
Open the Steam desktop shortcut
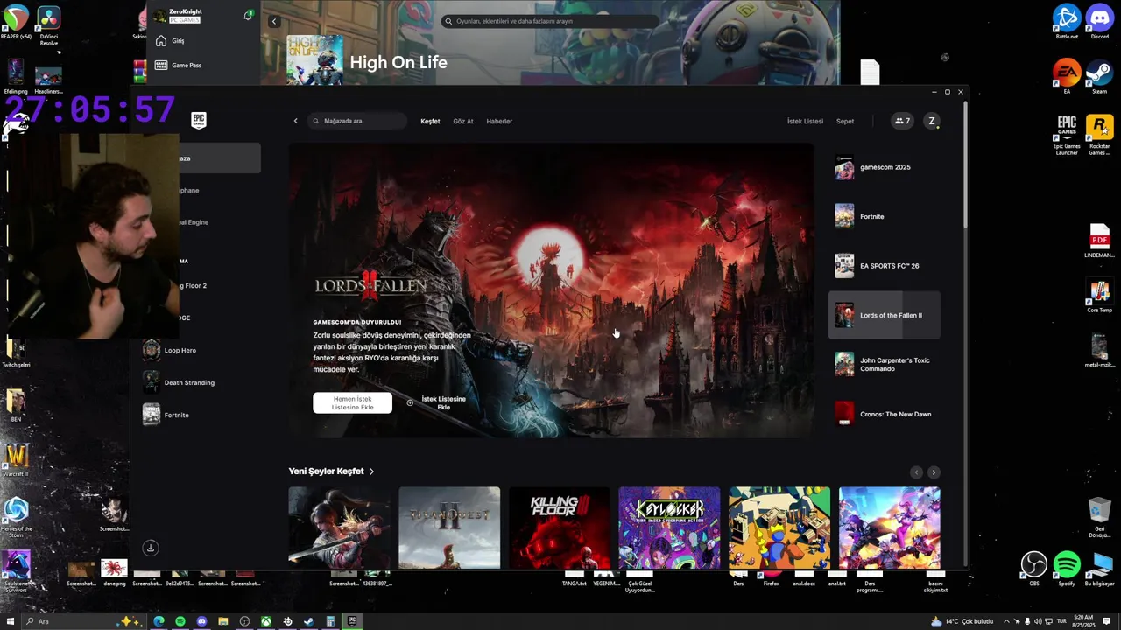tap(1099, 76)
